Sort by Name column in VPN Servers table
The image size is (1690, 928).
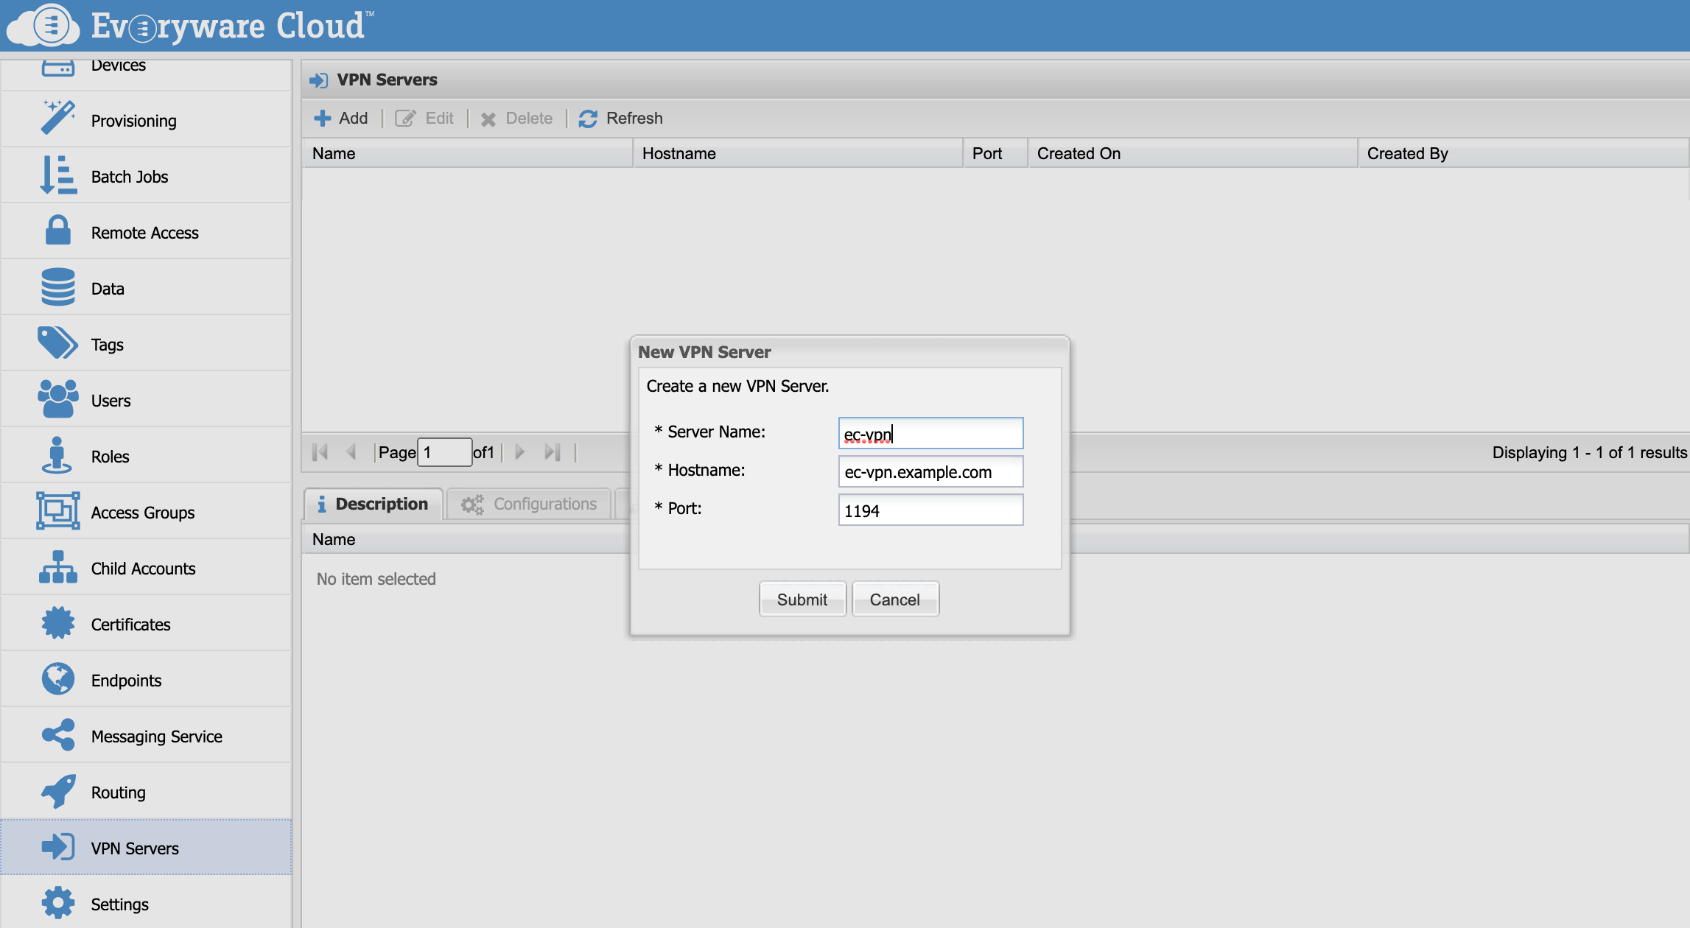467,153
